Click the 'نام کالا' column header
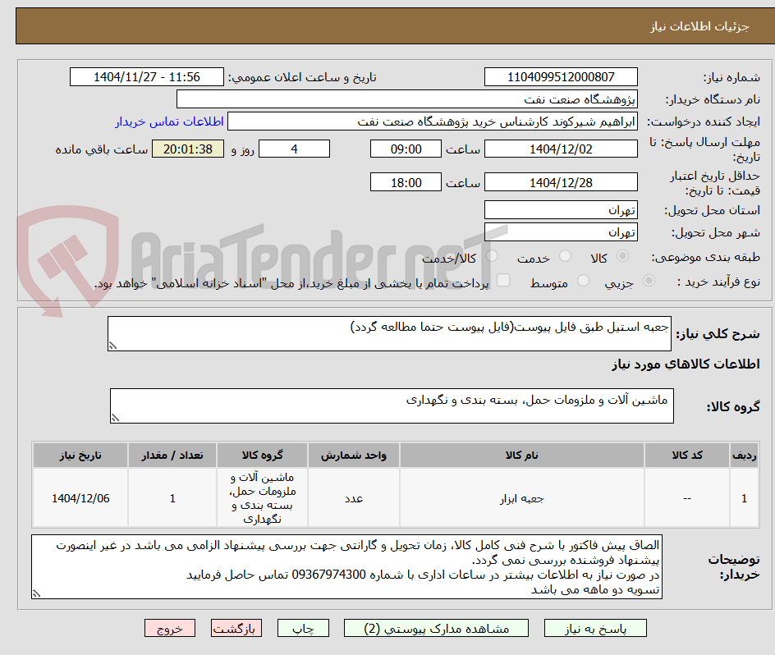Image resolution: width=775 pixels, height=655 pixels. coord(522,456)
